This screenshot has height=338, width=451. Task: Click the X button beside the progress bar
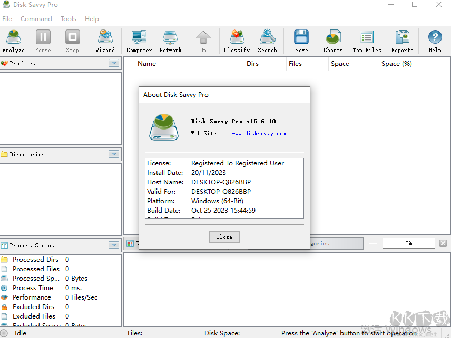click(x=443, y=243)
